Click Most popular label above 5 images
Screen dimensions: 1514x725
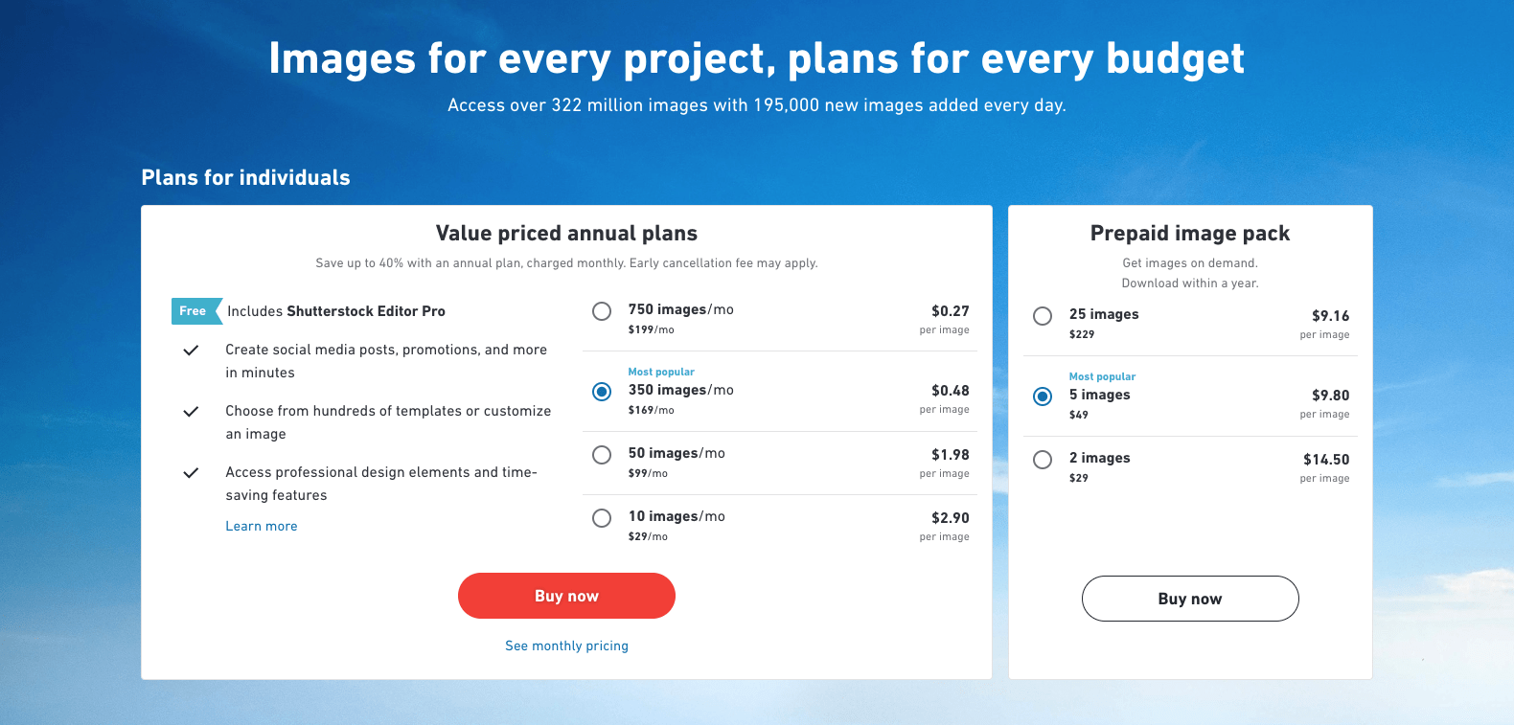coord(1102,376)
